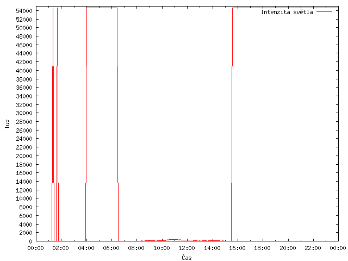The height and width of the screenshot is (261, 348).
Task: Click the time label 06:00
Action: 111,248
